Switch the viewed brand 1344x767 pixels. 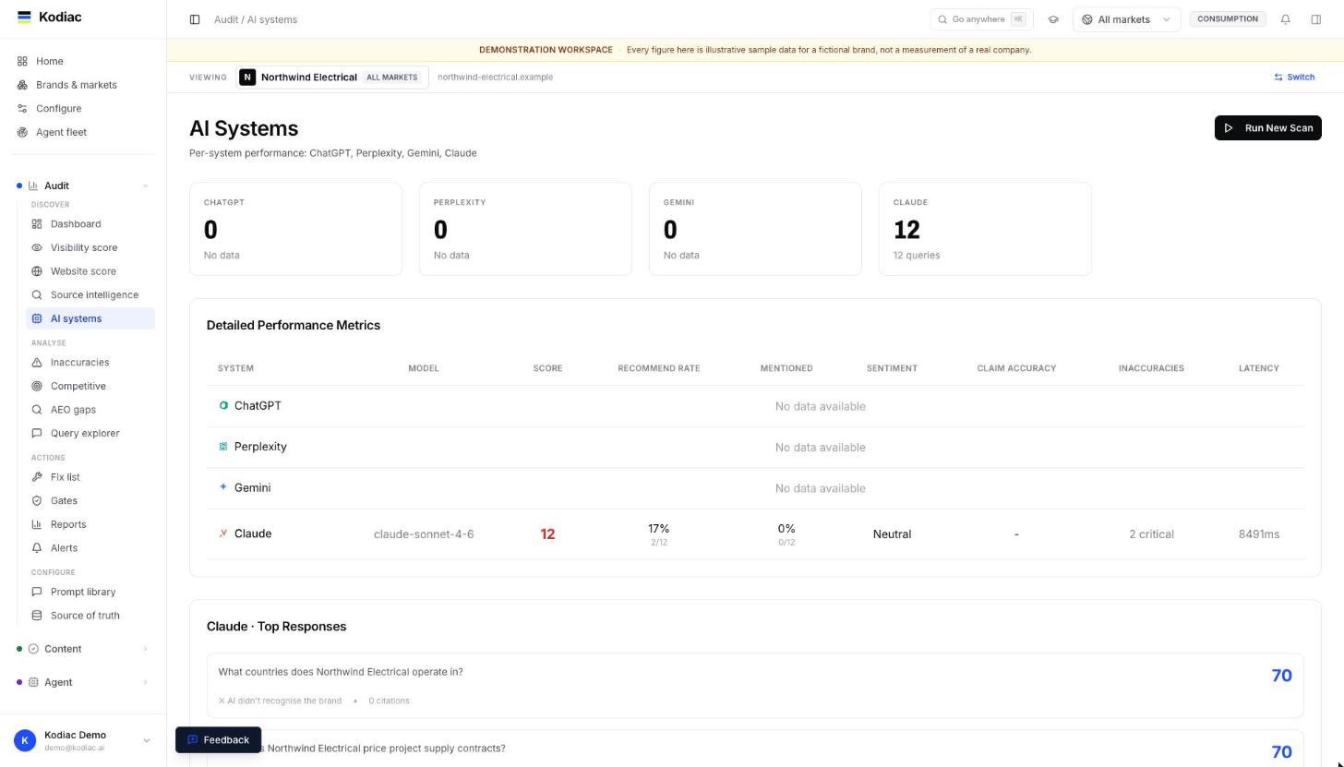(1294, 78)
